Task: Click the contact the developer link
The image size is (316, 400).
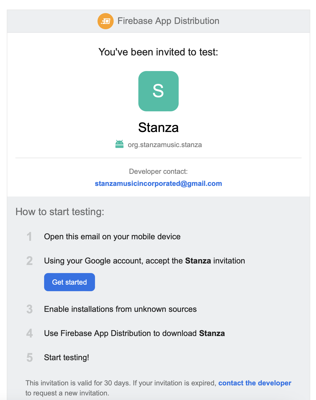Action: click(255, 383)
